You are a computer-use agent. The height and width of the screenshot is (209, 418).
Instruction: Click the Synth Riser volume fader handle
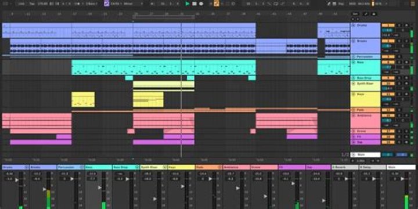tap(155, 199)
